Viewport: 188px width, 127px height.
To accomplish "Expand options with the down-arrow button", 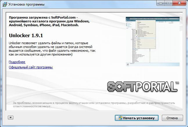I will coord(10,117).
